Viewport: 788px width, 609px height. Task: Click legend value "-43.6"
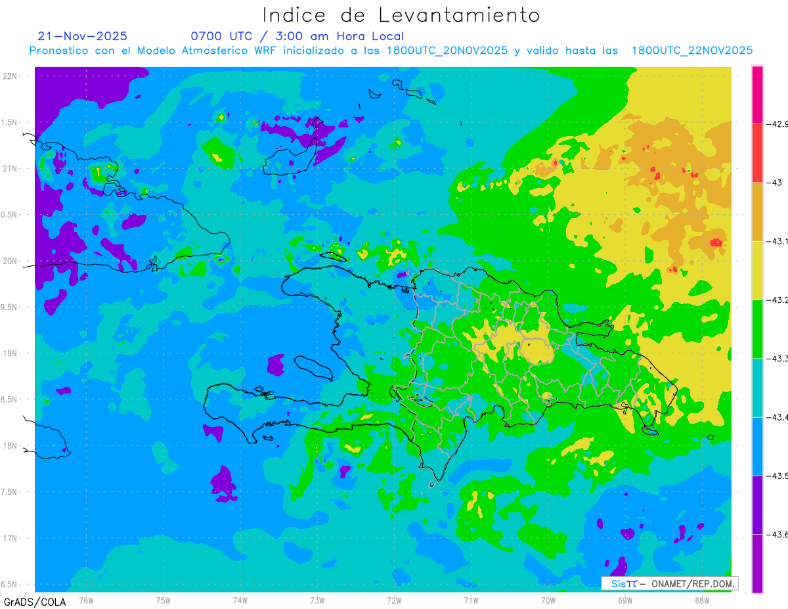[x=778, y=534]
